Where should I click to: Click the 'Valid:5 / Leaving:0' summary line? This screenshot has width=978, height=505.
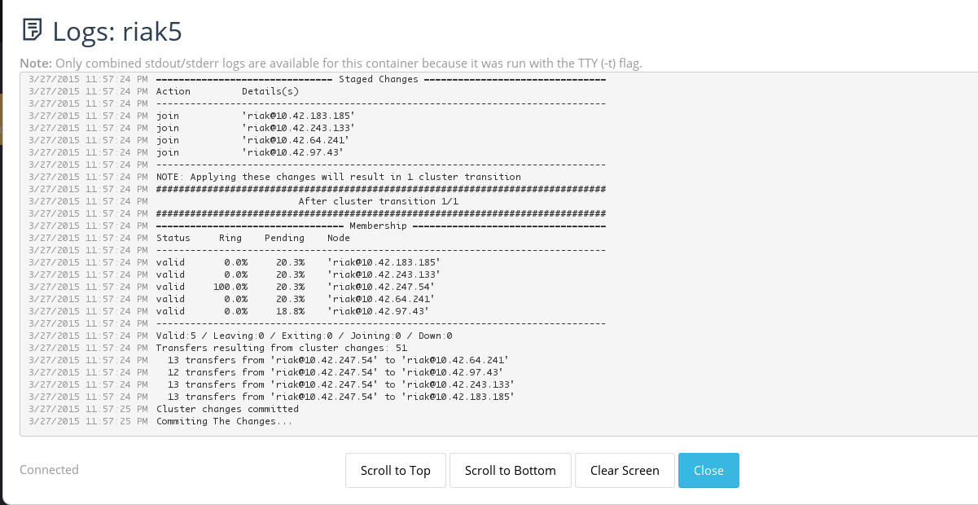[304, 336]
